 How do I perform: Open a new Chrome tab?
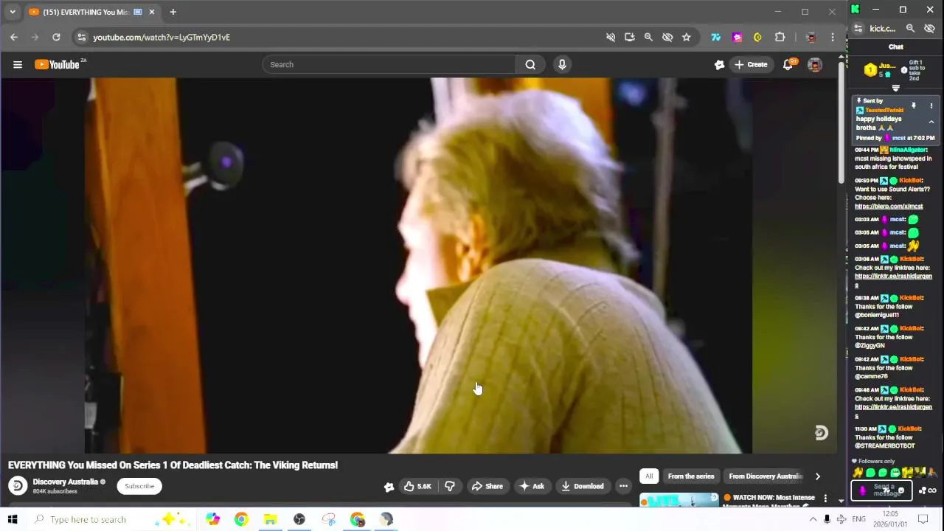[x=173, y=12]
